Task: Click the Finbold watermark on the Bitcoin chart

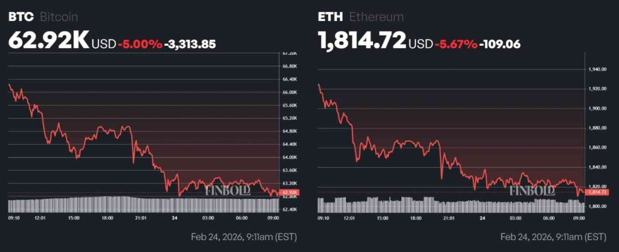Action: [228, 191]
